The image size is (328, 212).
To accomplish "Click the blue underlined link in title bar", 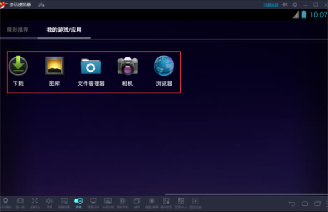I will tap(271, 4).
